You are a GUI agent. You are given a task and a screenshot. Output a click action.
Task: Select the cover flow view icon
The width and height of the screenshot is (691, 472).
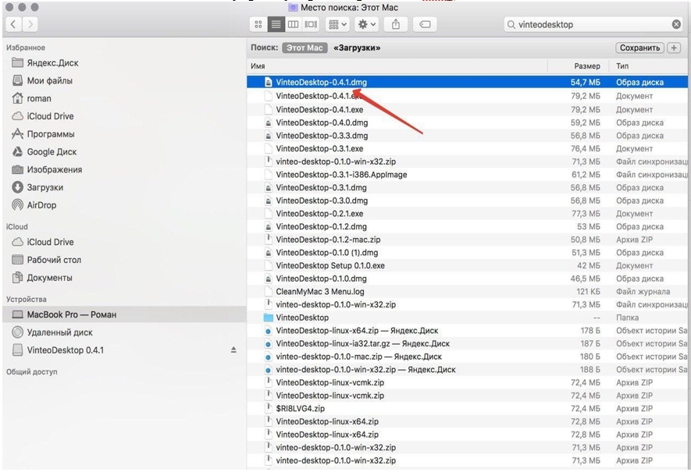click(x=311, y=24)
